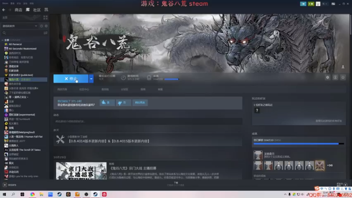Go back with the Steam back arrow
Screen dimensions: 352x198
[x=4, y=10]
